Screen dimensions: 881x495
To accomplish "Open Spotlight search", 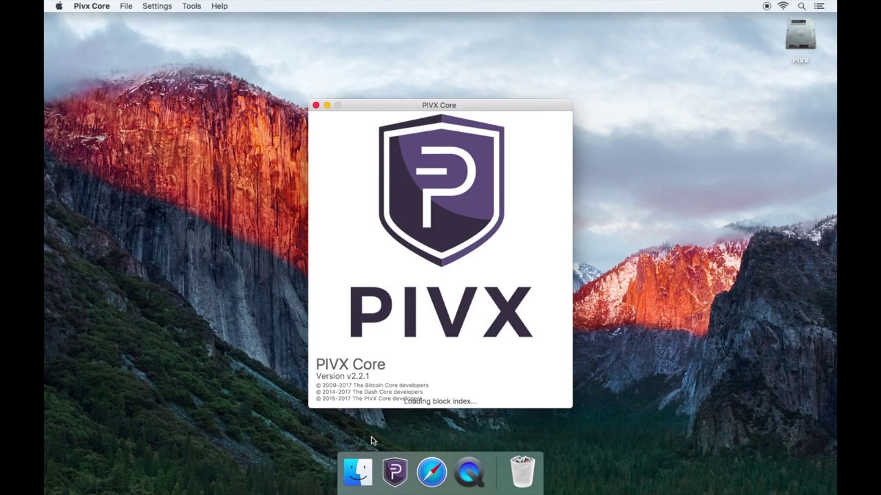I will 802,6.
